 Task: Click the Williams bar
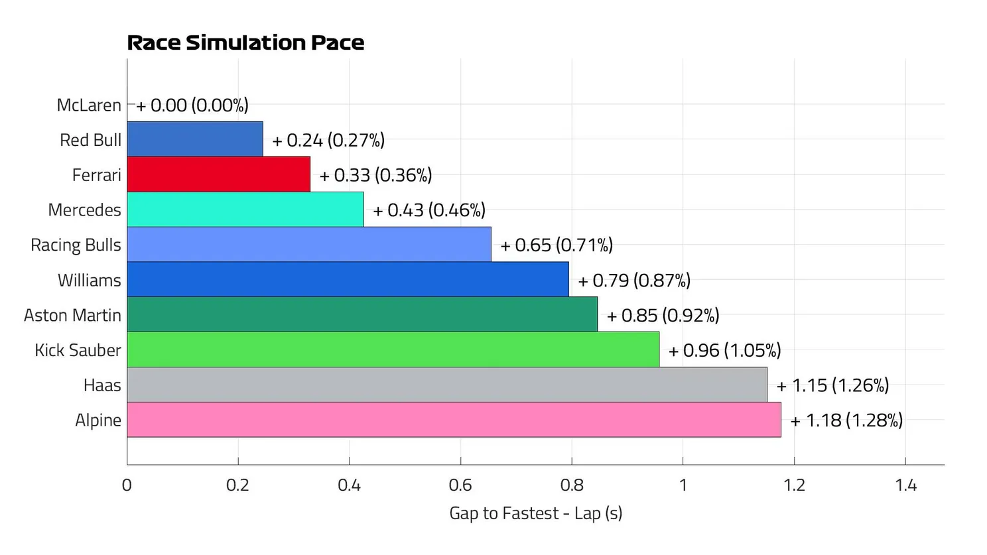tap(348, 280)
